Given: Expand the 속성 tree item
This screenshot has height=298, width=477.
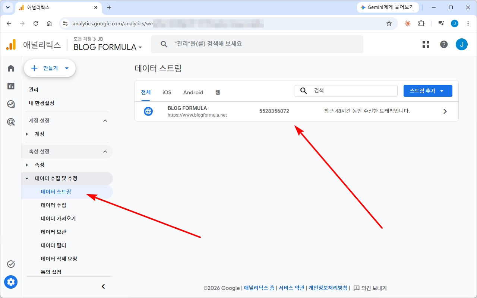Looking at the screenshot, I should click(27, 165).
